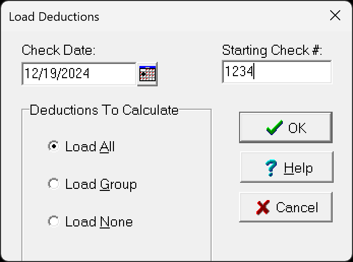The image size is (353, 262).
Task: Click the "Check Date:" label text
Action: tap(59, 50)
